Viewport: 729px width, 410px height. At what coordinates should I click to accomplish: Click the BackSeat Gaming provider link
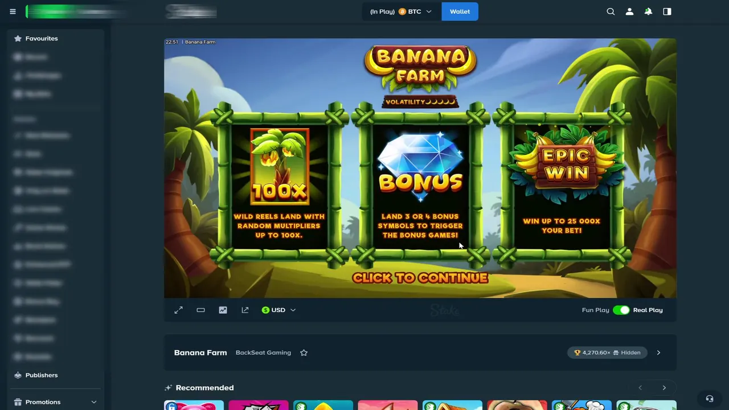click(263, 352)
